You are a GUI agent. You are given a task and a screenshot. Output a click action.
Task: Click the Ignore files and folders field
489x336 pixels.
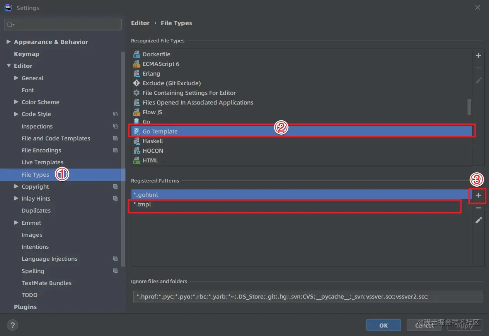[308, 296]
